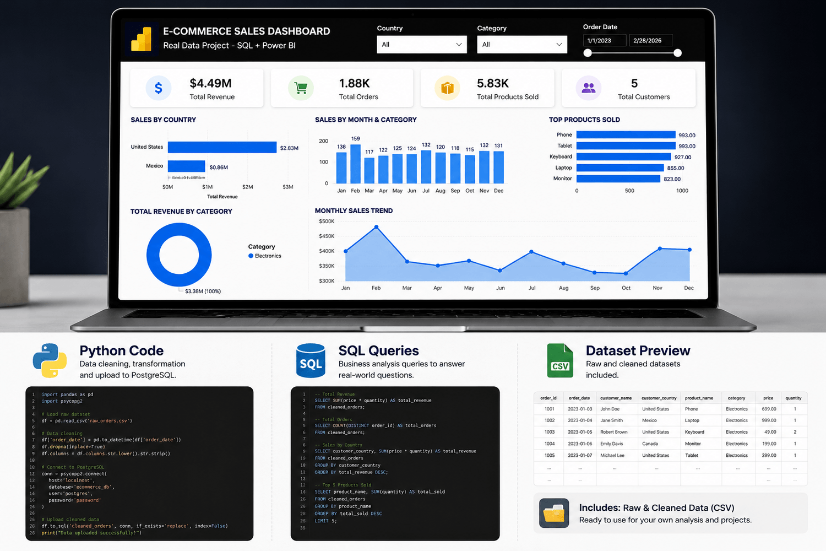This screenshot has height=551, width=826.
Task: Click the purple Total Customers people icon
Action: (589, 88)
